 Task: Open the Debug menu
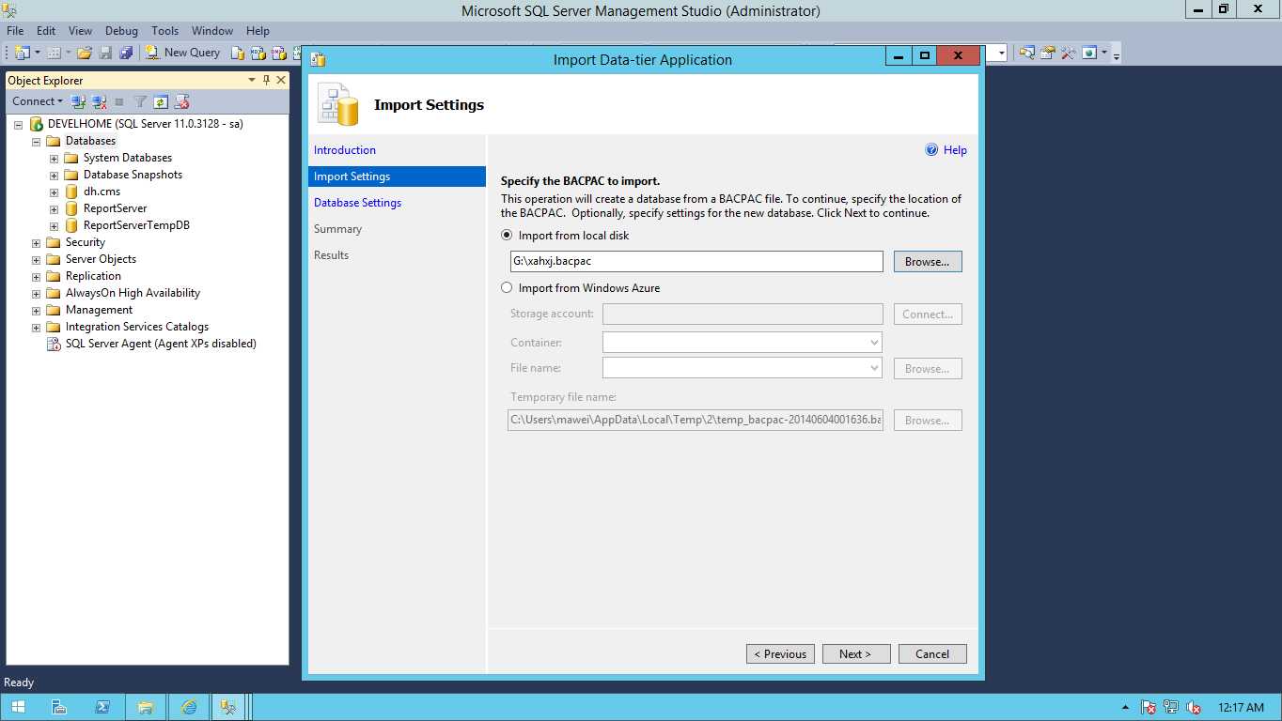pyautogui.click(x=121, y=31)
